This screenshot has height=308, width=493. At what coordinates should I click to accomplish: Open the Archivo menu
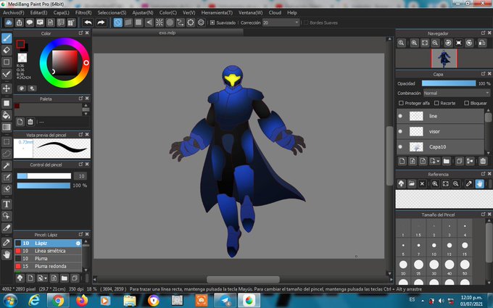pyautogui.click(x=13, y=12)
